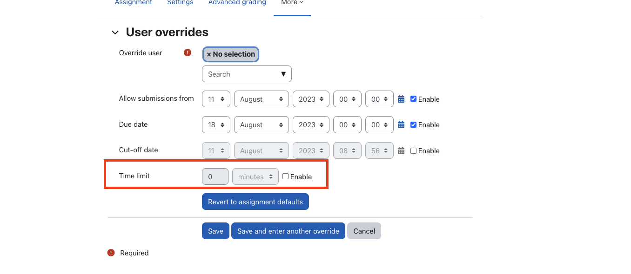Switch to the Advanced grading tab
Image resolution: width=631 pixels, height=274 pixels.
point(237,3)
